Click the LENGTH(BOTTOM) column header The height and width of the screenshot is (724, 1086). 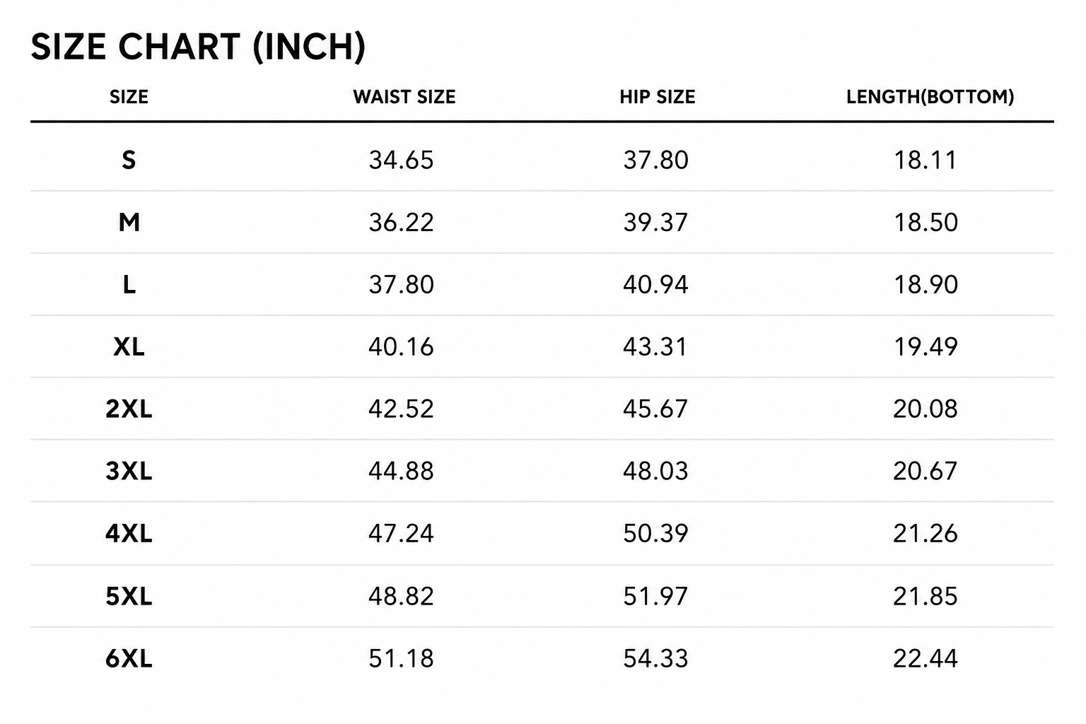pos(930,97)
